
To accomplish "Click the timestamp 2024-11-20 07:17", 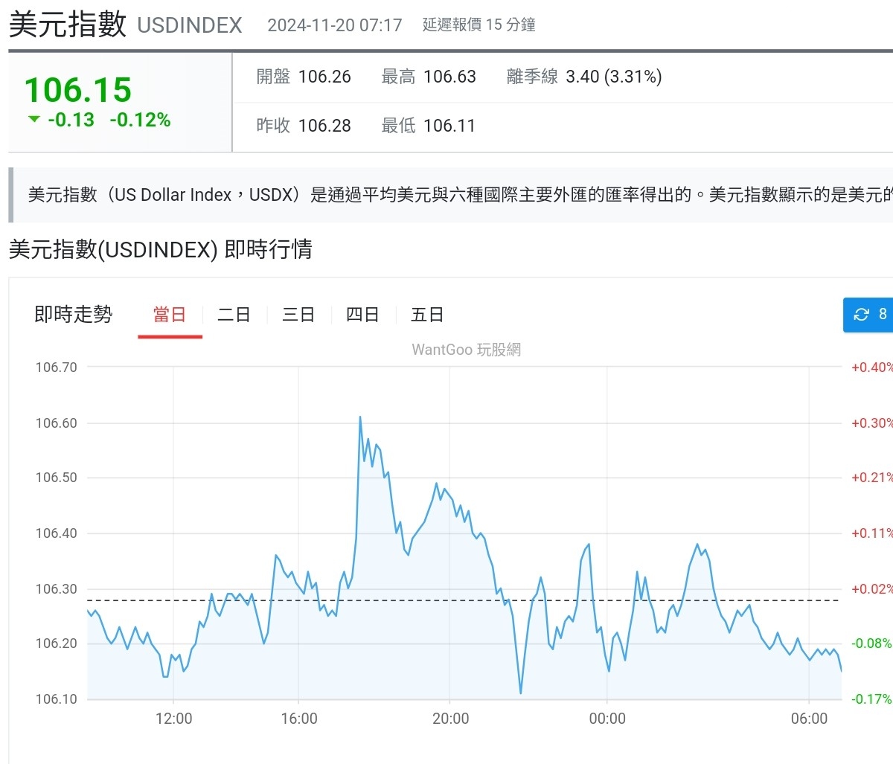I will [335, 25].
